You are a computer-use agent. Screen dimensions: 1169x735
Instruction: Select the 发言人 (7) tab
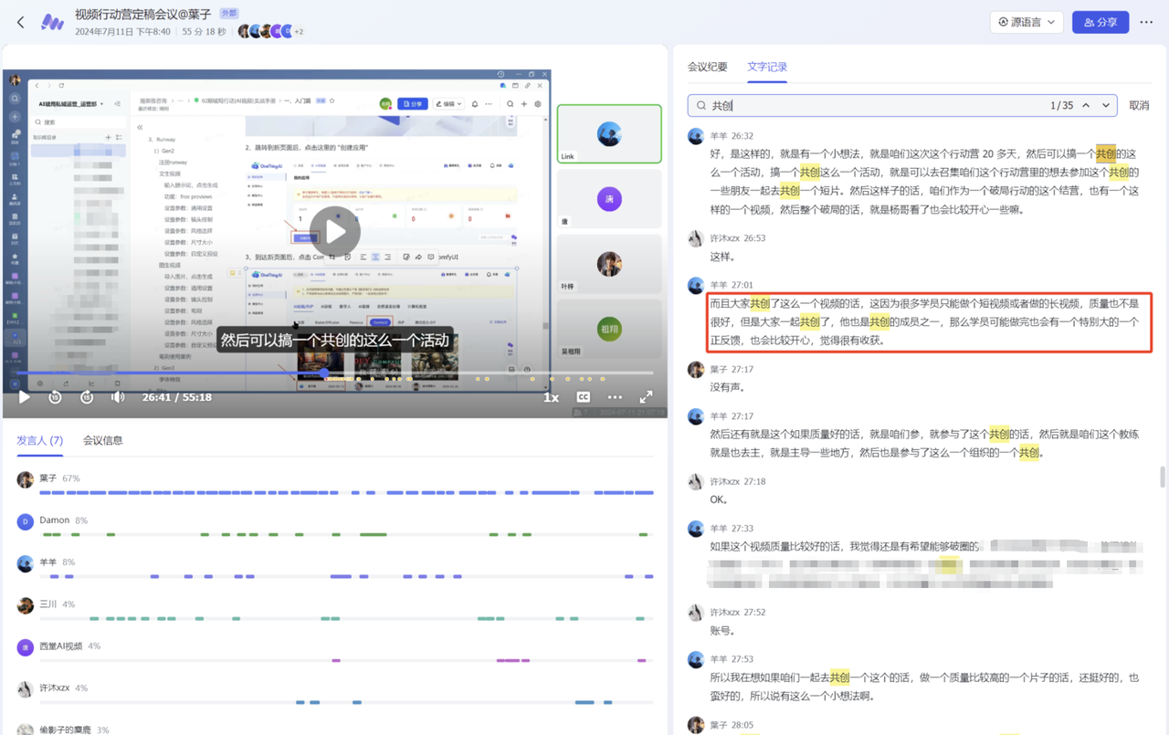tap(39, 440)
